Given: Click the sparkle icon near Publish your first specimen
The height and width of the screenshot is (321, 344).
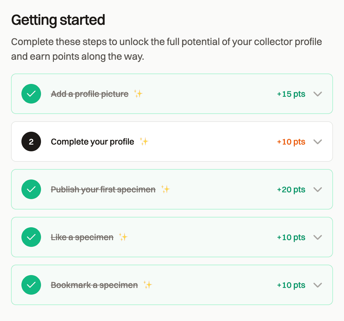Looking at the screenshot, I should 166,189.
